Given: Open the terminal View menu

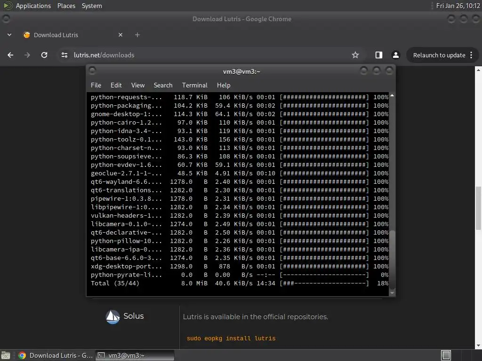Looking at the screenshot, I should 138,86.
